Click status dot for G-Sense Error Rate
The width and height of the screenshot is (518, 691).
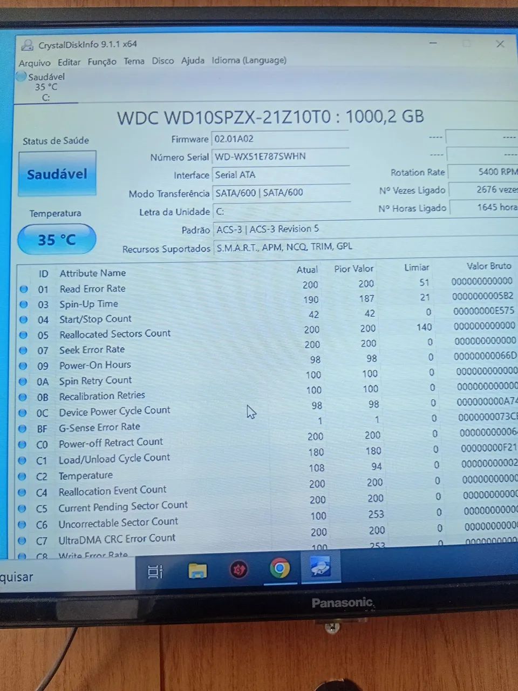click(23, 429)
